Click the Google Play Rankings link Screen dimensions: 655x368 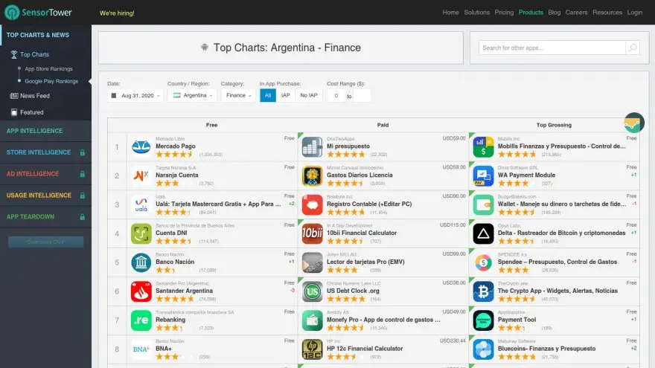click(51, 81)
